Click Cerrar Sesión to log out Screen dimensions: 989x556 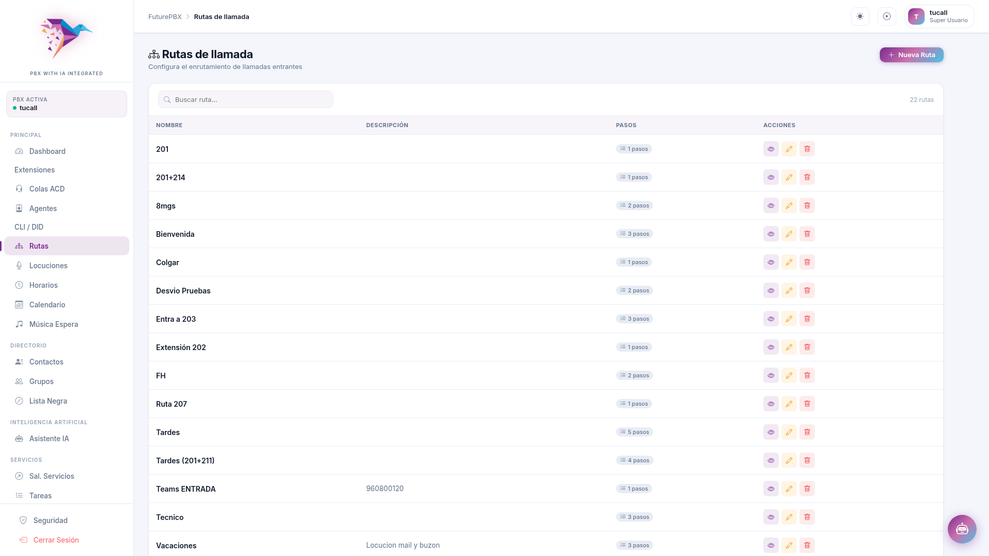pyautogui.click(x=56, y=540)
